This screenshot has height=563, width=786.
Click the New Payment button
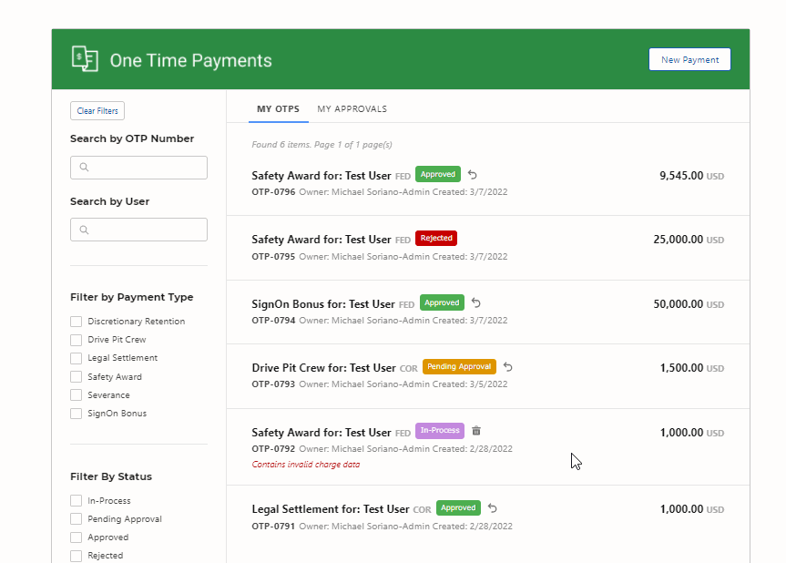tap(689, 59)
